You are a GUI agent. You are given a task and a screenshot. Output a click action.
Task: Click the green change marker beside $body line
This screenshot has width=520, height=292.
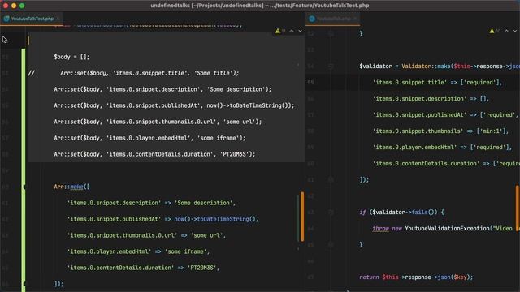(x=24, y=57)
